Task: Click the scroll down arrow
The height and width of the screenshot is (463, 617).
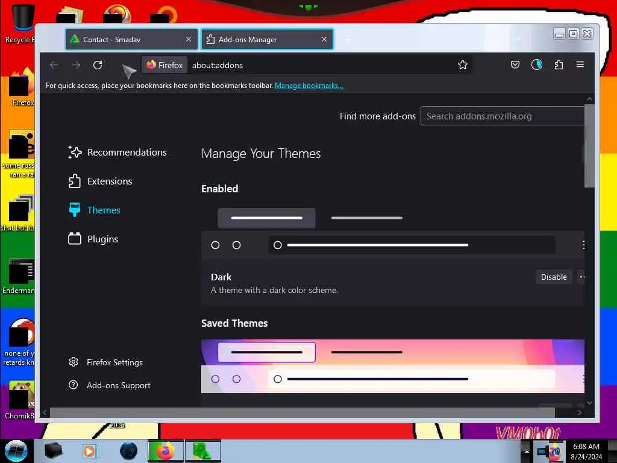Action: click(589, 403)
